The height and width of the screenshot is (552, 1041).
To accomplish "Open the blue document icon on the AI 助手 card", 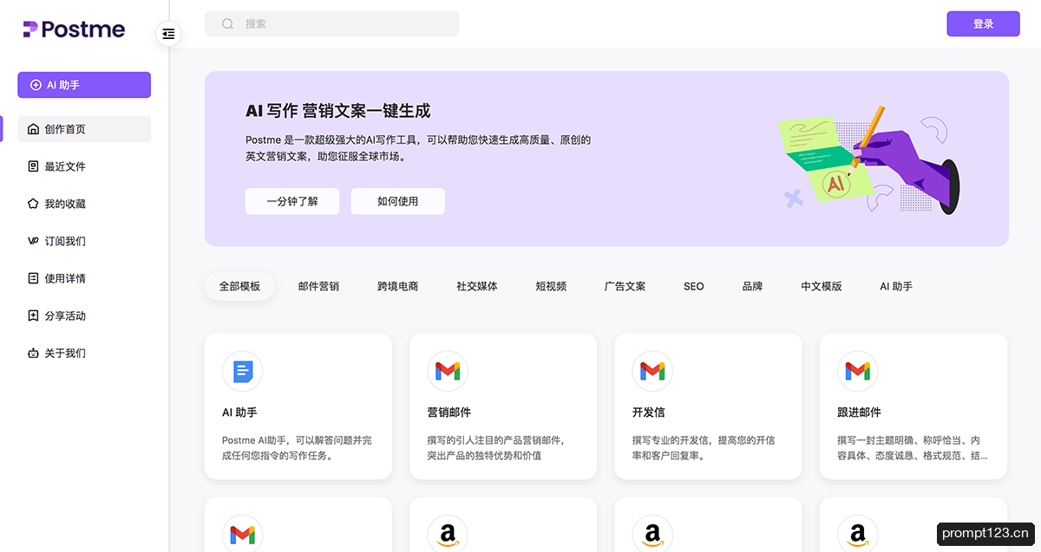I will pyautogui.click(x=243, y=372).
